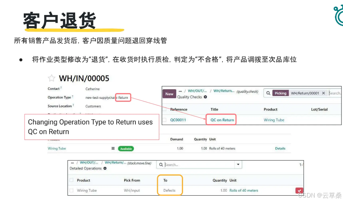Click the Defects destination cell
Screen dimensions: 343x201
coord(169,191)
